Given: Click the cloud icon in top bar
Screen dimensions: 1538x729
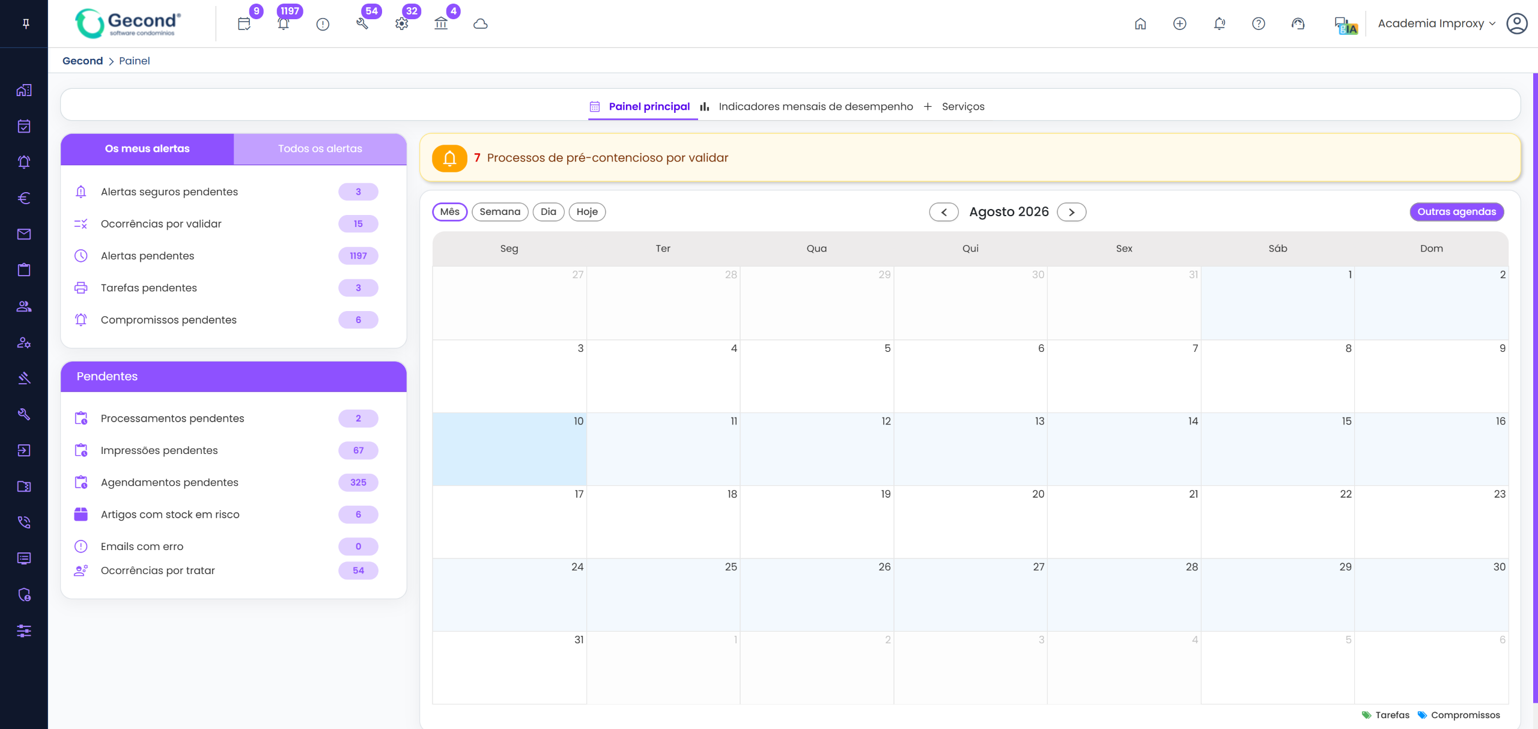Looking at the screenshot, I should 481,24.
